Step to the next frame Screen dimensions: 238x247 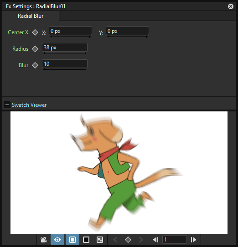(x=193, y=240)
